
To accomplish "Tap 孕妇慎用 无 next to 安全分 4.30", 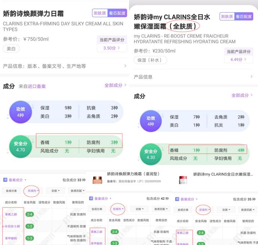I will pyautogui.click(x=228, y=158).
